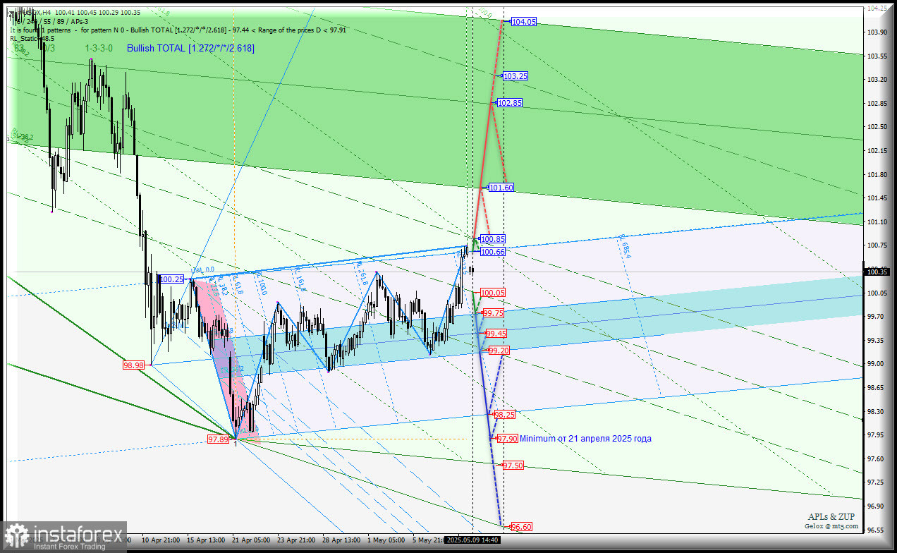Click the current price marker 100.35 on axis
897x553 pixels.
[878, 272]
